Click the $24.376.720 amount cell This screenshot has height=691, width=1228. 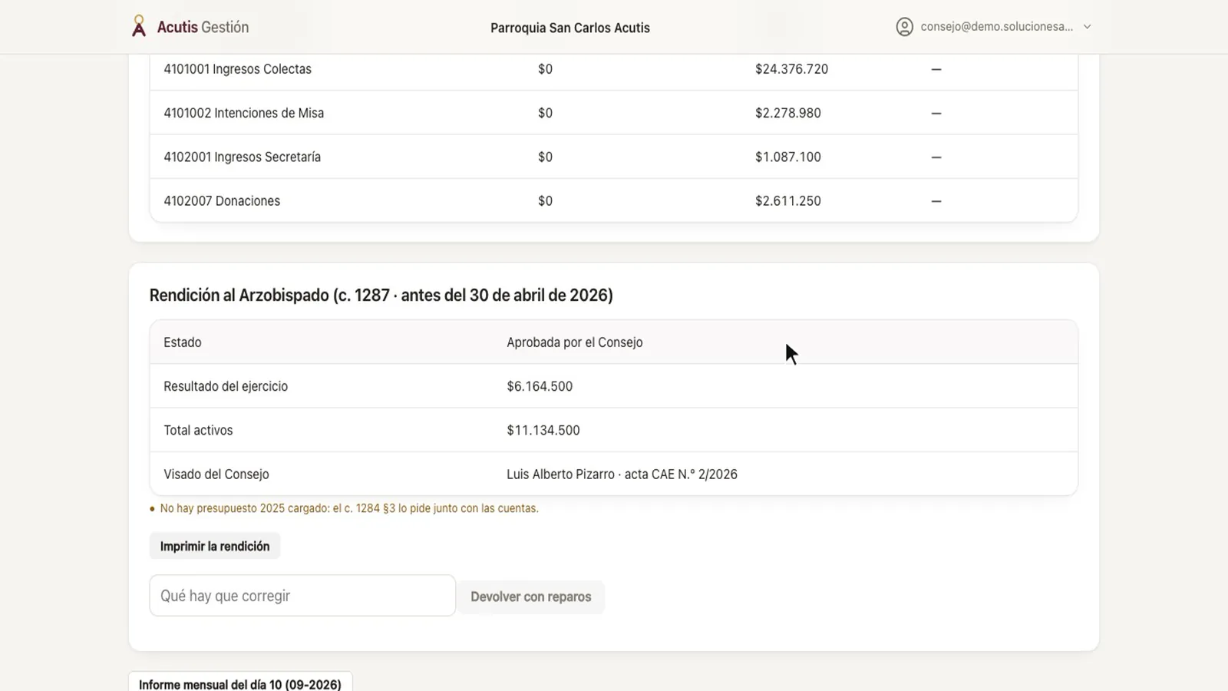pyautogui.click(x=791, y=69)
